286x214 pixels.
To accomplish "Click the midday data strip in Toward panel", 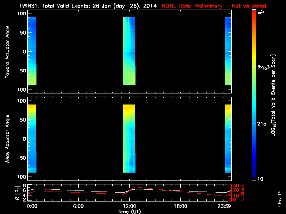I will pos(129,51).
